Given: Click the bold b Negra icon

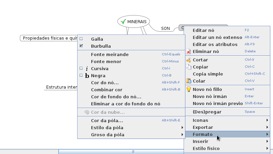Looking at the screenshot, I should click(87, 76).
